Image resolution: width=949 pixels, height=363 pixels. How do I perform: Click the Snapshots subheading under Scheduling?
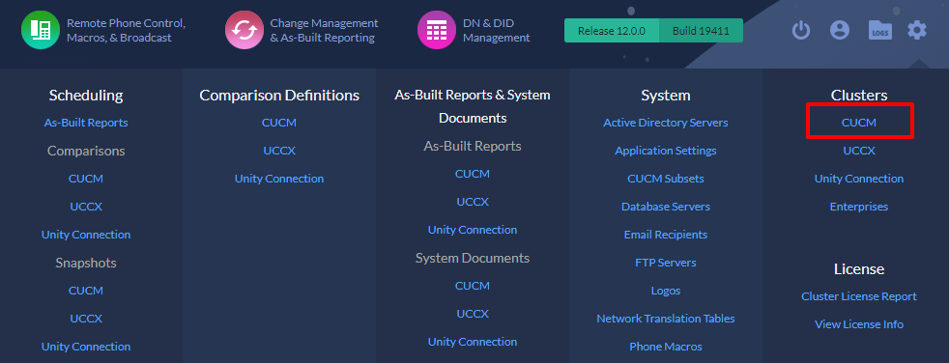[x=86, y=263]
